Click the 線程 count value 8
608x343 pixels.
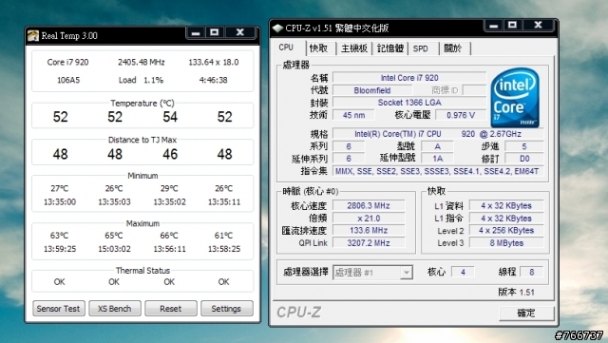[x=532, y=272]
